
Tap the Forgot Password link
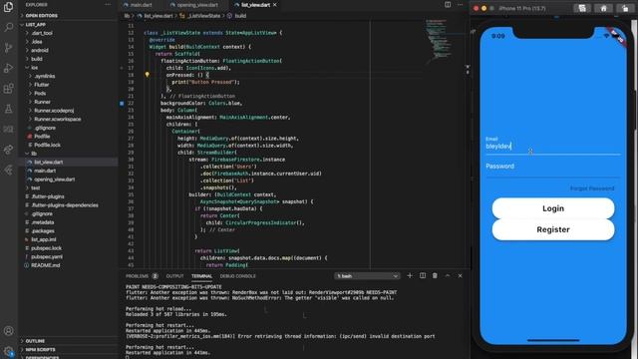click(592, 188)
